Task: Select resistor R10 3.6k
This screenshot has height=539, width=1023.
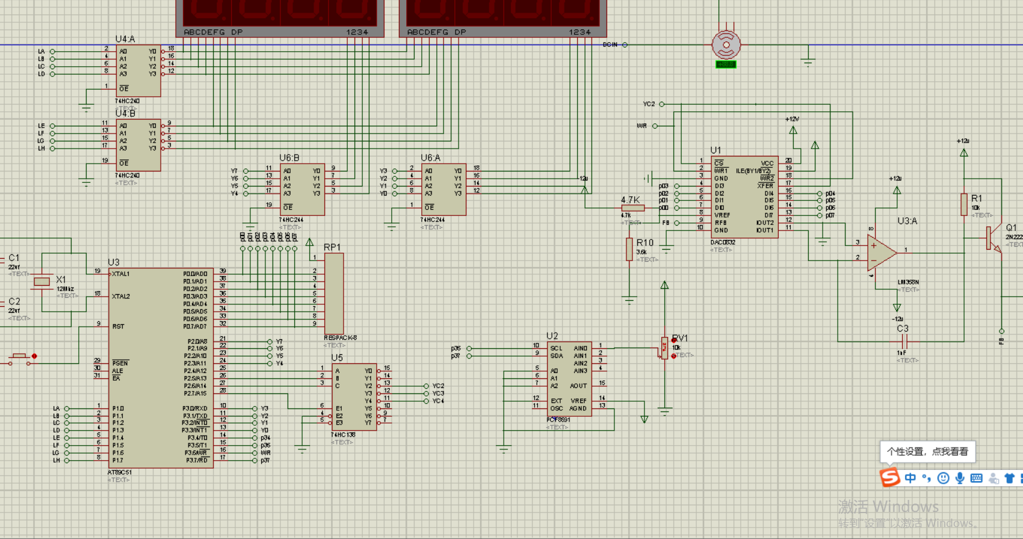Action: point(629,249)
